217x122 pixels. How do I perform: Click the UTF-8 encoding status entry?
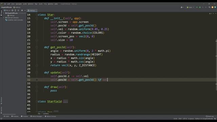coord(185,119)
